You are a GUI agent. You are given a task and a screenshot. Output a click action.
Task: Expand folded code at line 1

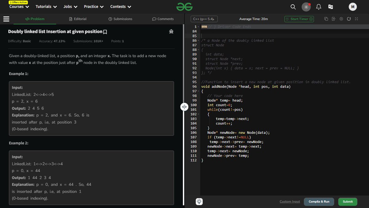coord(199,27)
